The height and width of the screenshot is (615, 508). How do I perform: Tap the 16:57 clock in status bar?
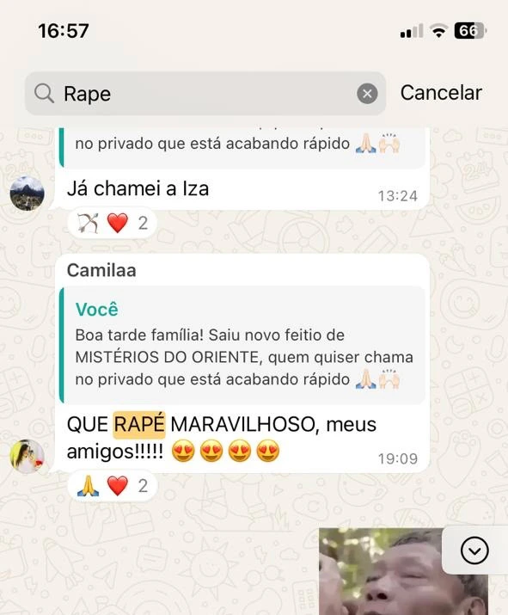[x=64, y=31]
